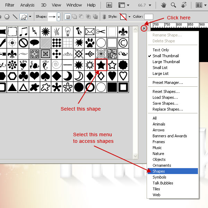Open the Analysis menu
This screenshot has height=208, width=208.
click(x=27, y=5)
